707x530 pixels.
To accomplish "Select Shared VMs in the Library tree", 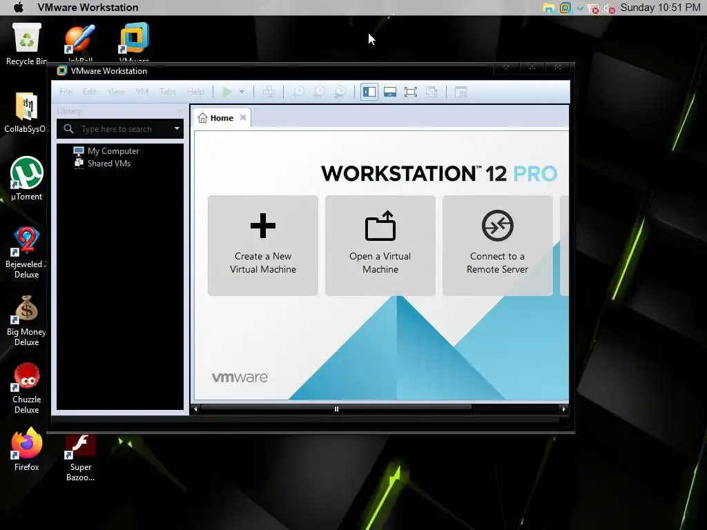I will 102,163.
